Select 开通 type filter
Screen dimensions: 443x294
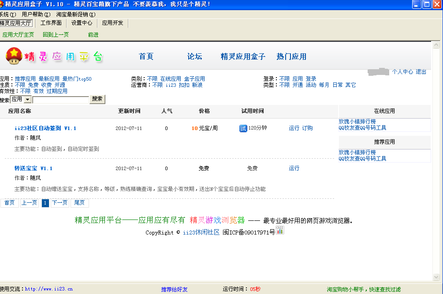pos(298,85)
